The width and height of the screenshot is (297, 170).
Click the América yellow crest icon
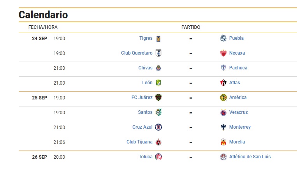click(x=223, y=97)
